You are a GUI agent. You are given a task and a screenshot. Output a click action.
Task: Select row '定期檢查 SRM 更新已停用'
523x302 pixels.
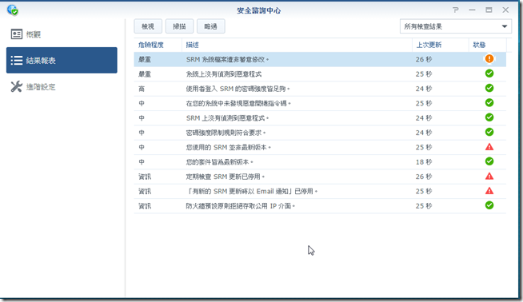pos(320,177)
